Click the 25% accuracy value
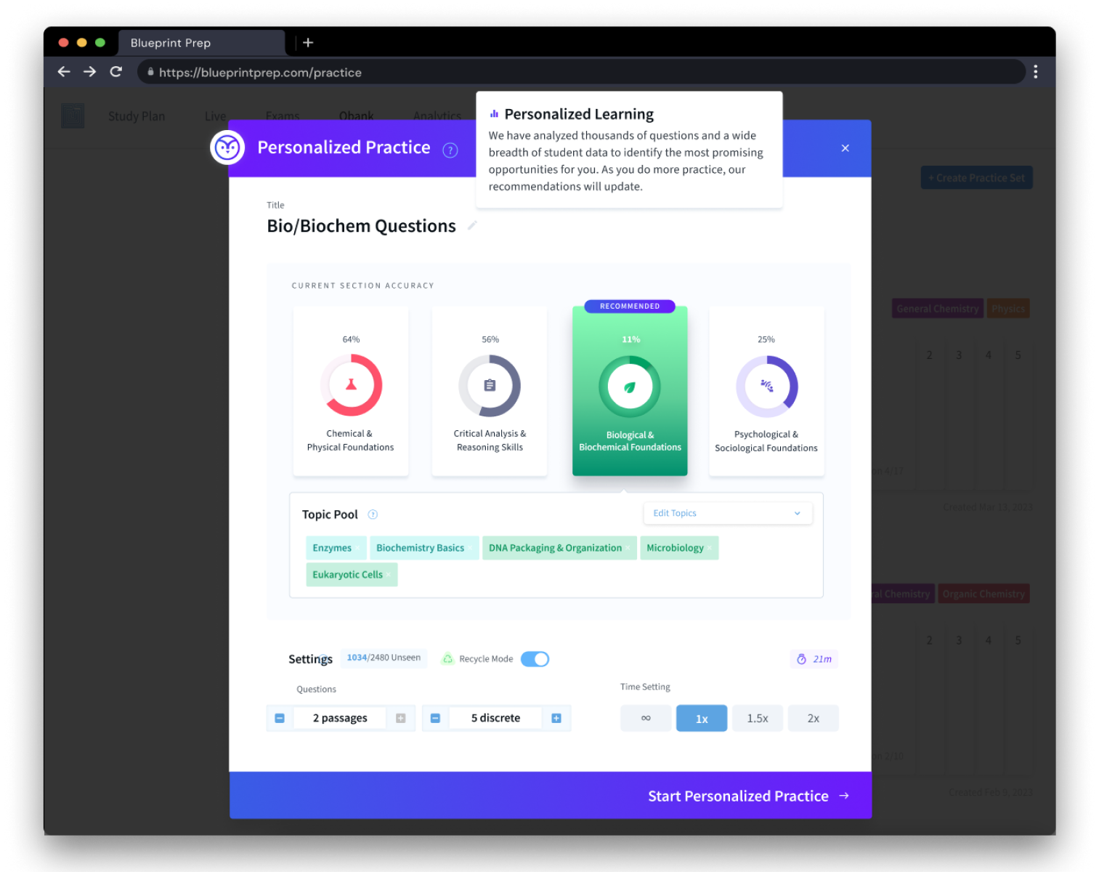This screenshot has width=1099, height=872. (766, 339)
